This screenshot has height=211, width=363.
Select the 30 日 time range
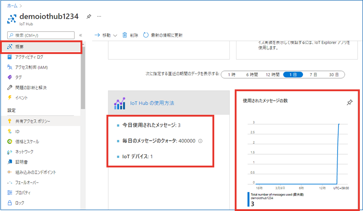(x=333, y=74)
